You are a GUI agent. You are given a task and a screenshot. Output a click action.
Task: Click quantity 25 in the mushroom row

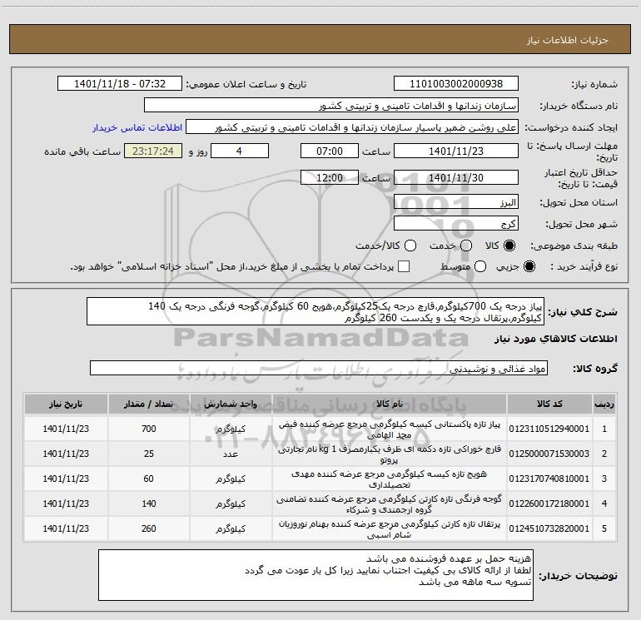(x=149, y=454)
